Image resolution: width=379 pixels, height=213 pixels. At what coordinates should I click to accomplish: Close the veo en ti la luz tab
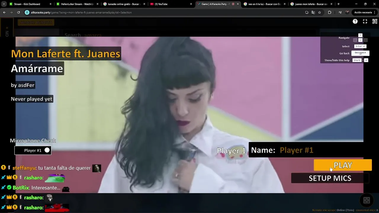point(285,4)
